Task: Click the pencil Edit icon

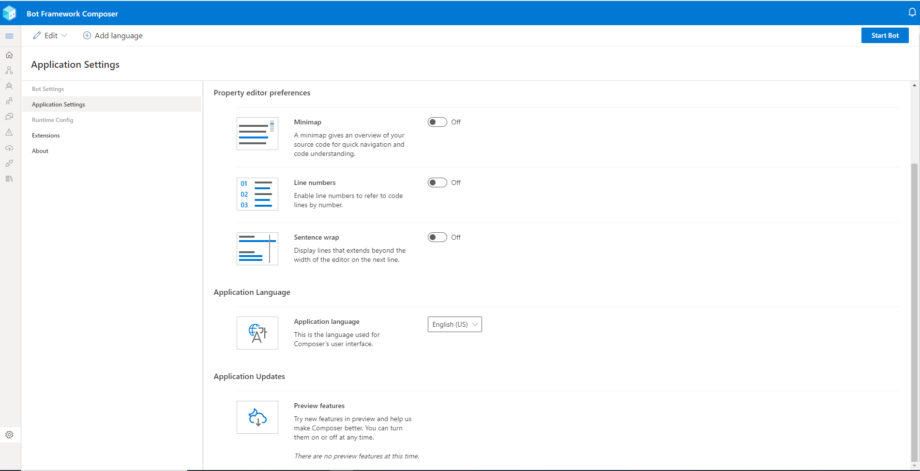Action: coord(37,35)
